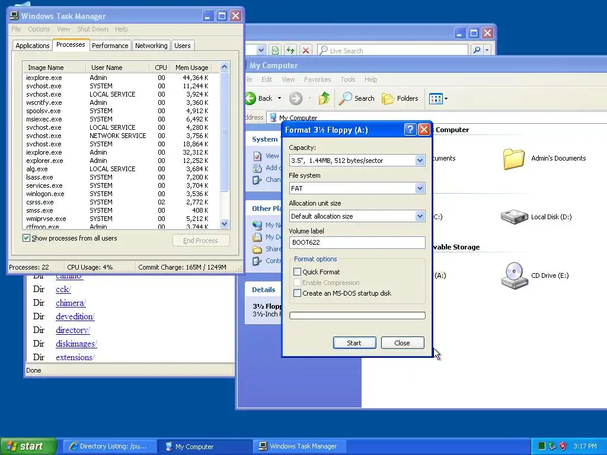This screenshot has width=607, height=455.
Task: Enable the Quick Format checkbox
Action: (298, 271)
